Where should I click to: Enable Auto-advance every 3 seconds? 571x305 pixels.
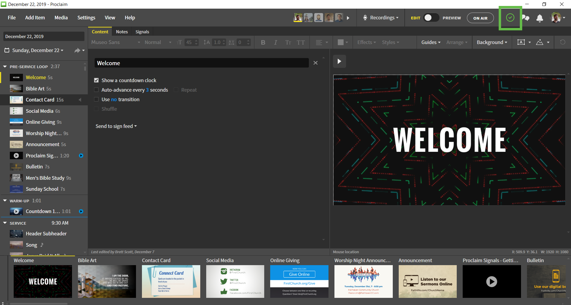click(x=96, y=90)
